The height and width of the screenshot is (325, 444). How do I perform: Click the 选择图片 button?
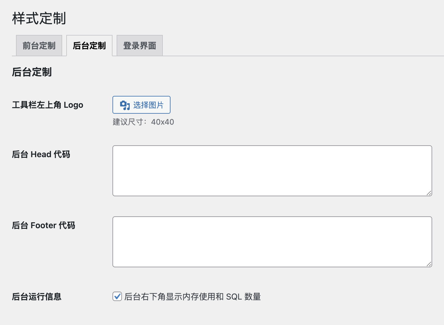pos(141,105)
